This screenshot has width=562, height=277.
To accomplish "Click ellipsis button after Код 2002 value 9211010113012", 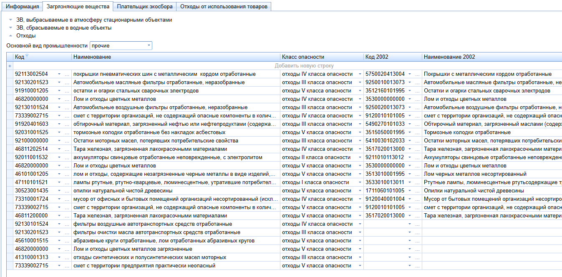I will pyautogui.click(x=418, y=157).
